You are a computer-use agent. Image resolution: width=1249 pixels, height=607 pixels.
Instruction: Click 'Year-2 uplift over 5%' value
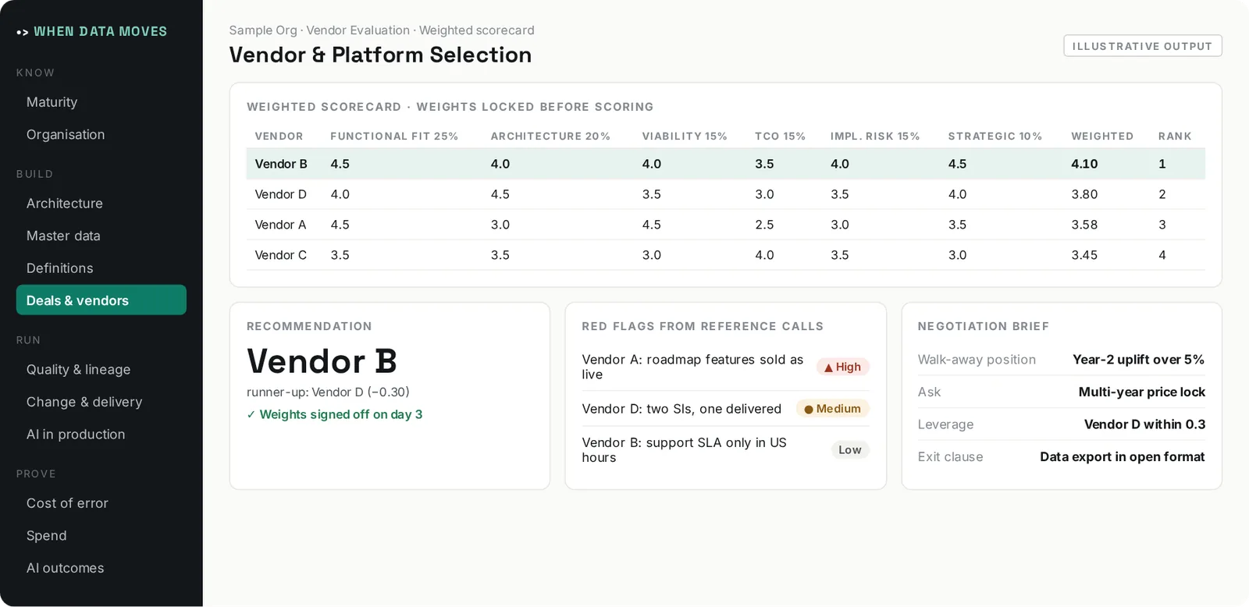pos(1138,360)
